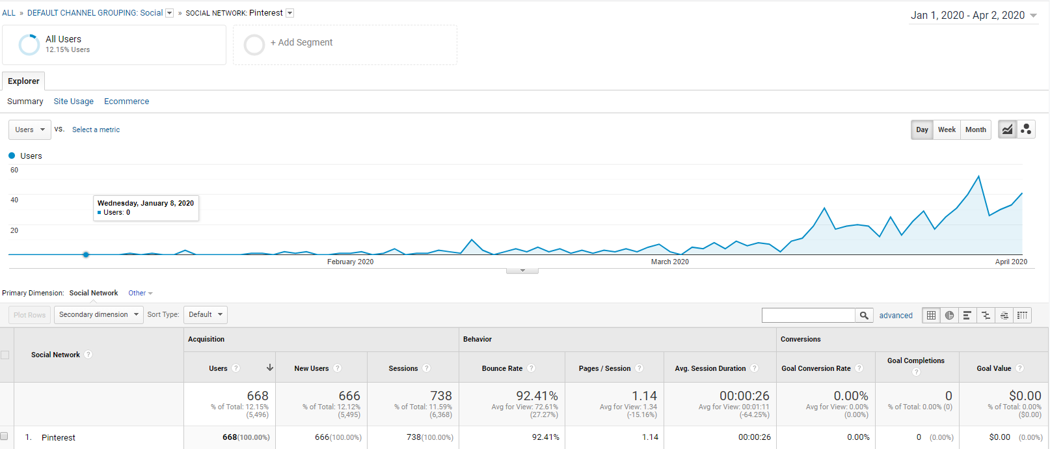Click the Users column sort arrow

point(270,368)
